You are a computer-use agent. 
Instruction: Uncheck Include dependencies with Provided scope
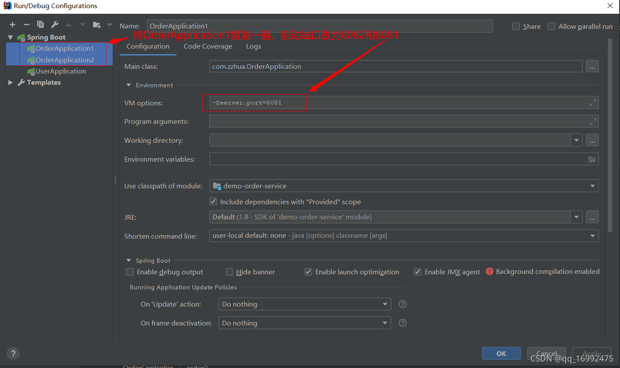(x=213, y=201)
